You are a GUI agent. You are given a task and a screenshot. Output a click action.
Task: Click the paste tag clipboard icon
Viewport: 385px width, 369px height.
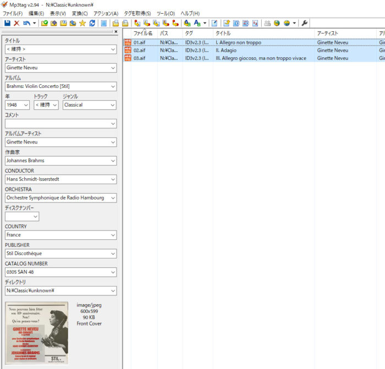tap(125, 23)
